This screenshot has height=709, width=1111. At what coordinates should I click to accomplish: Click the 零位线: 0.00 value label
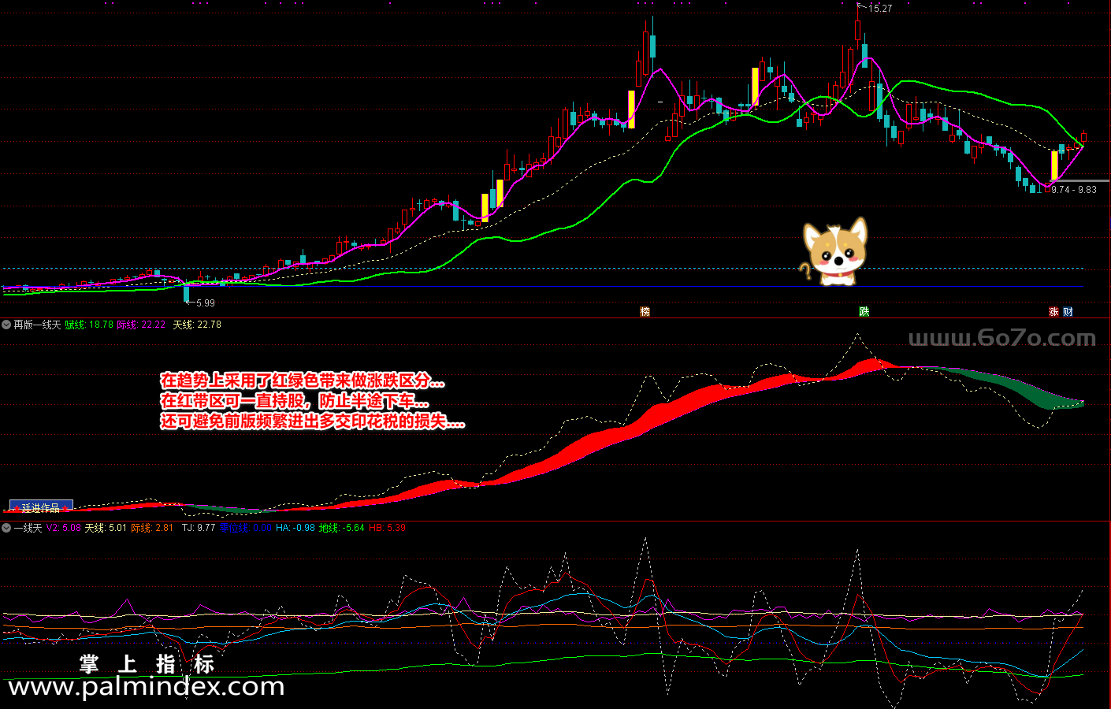click(x=246, y=528)
